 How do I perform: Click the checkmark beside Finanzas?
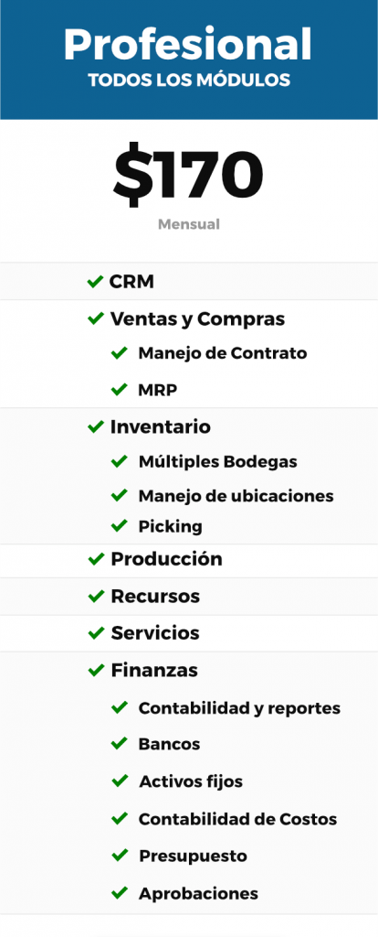(x=95, y=671)
